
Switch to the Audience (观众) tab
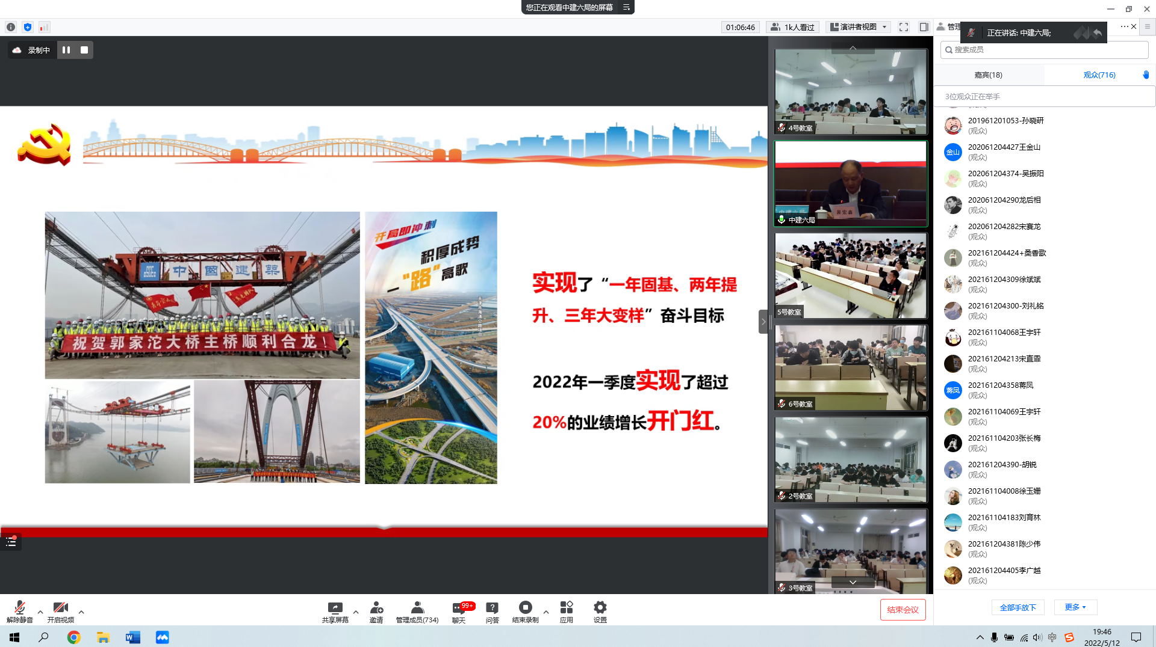(x=1099, y=75)
